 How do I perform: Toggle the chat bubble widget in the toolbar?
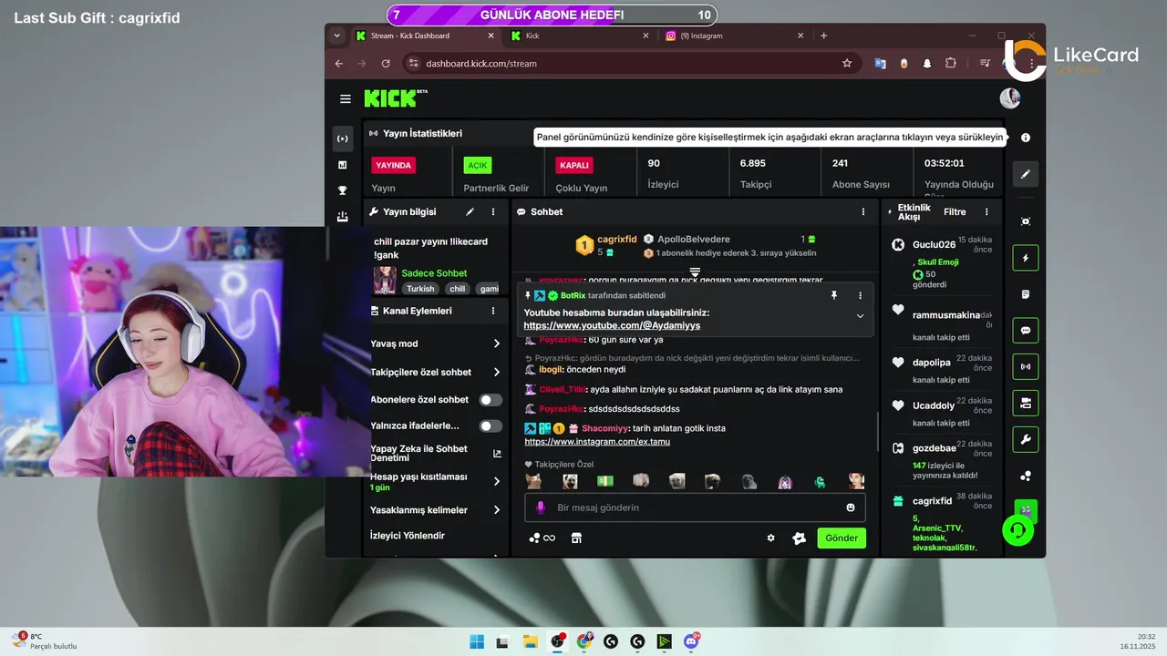click(1026, 330)
